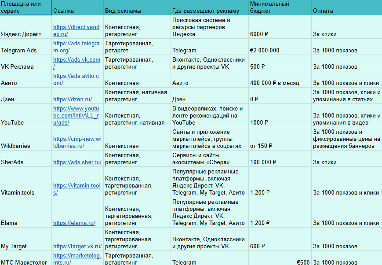The height and width of the screenshot is (265, 382).
Task: Select the '600 ₽' budget cell
Action: pyautogui.click(x=280, y=239)
